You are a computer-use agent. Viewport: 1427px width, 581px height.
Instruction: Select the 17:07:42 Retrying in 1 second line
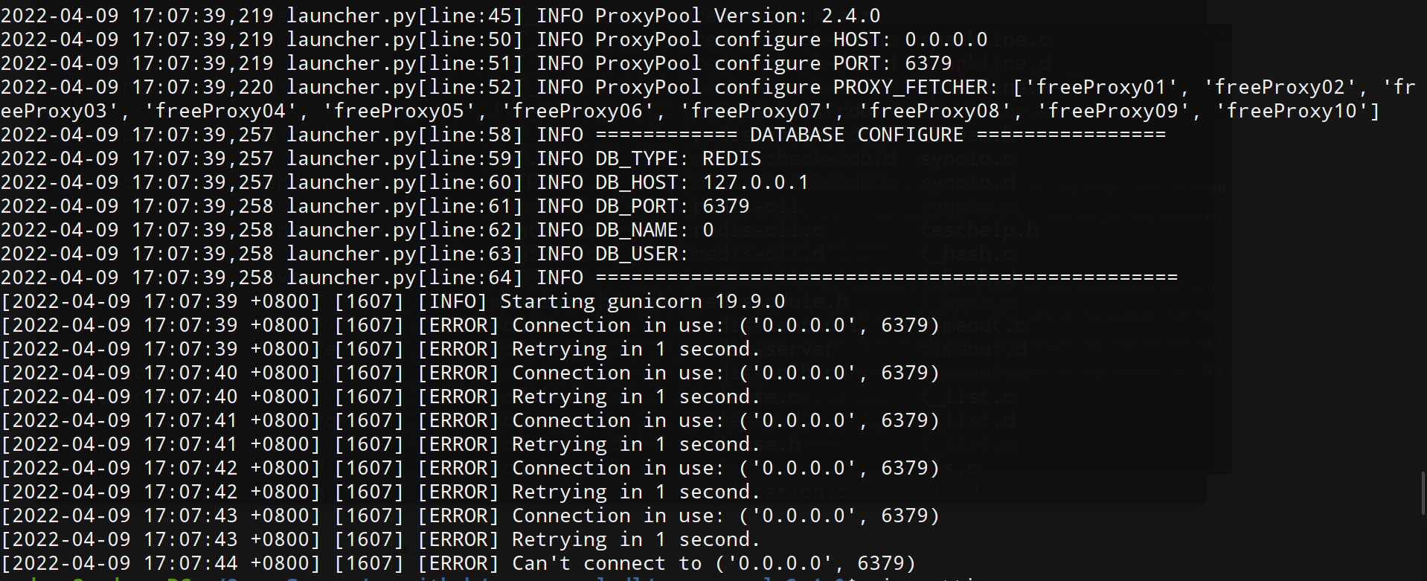tap(381, 492)
